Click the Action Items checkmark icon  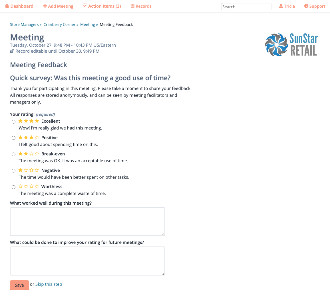(x=85, y=6)
